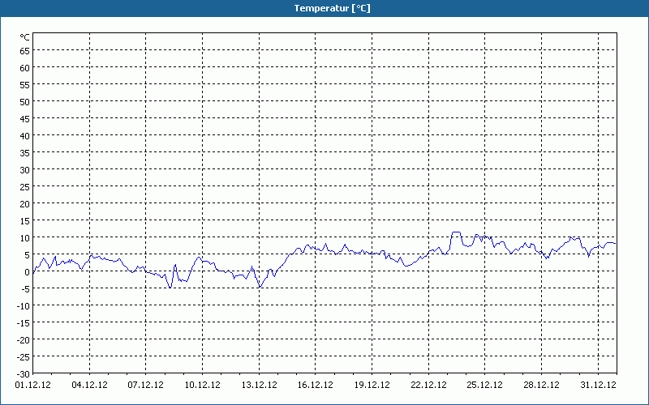Click the 45 value on the temperature axis
Image resolution: width=649 pixels, height=405 pixels.
25,119
